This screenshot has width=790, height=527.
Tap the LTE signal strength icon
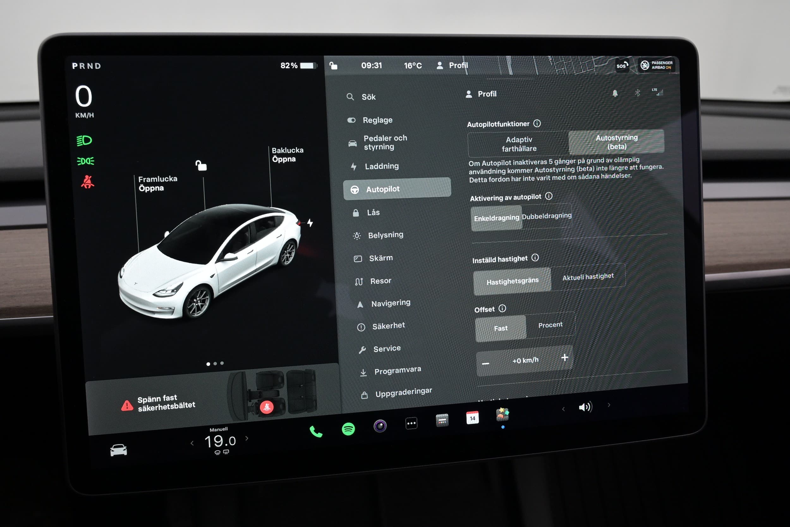point(658,92)
